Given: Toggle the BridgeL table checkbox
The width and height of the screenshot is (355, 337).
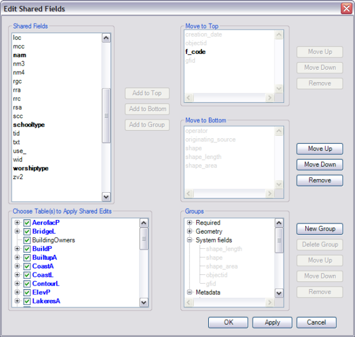Looking at the screenshot, I should click(x=27, y=231).
